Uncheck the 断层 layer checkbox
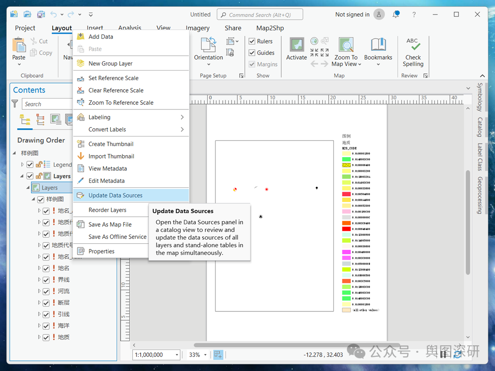 click(46, 303)
